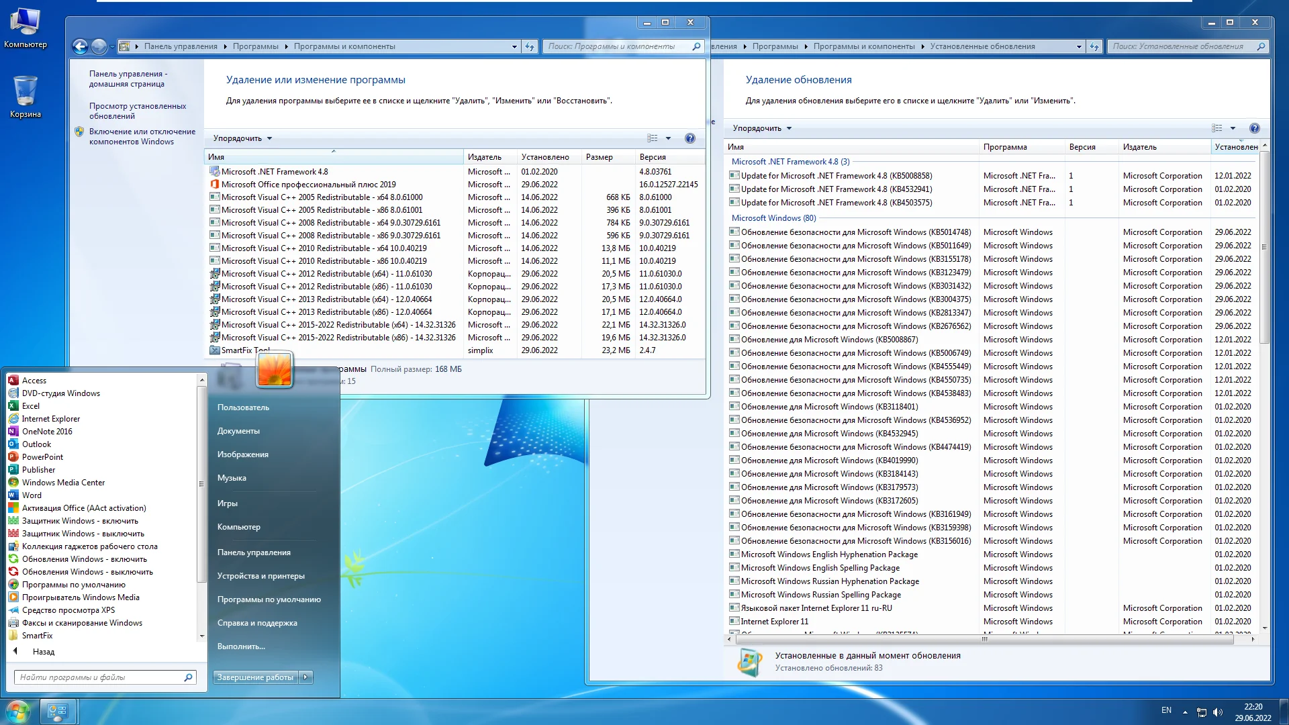Click the Back navigation arrow button
Viewport: 1289px width, 725px height.
tap(80, 46)
